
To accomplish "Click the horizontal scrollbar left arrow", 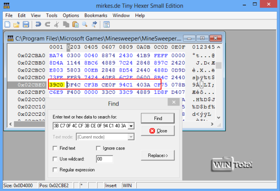I will [11, 124].
